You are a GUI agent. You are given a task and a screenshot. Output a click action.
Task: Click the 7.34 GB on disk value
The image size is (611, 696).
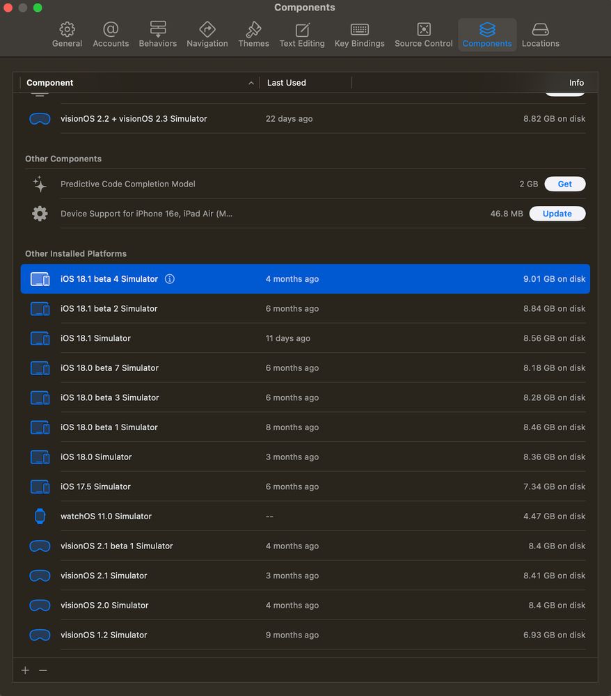554,487
